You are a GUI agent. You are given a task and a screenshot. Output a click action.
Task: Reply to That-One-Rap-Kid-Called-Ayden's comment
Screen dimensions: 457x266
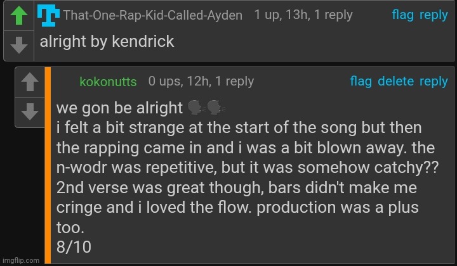[434, 15]
